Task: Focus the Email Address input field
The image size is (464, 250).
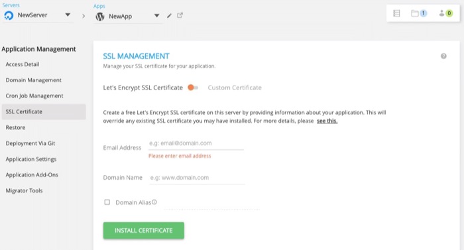Action: 196,144
